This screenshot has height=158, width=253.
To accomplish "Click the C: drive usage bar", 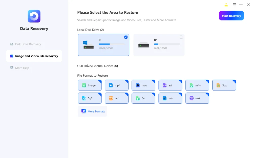I will 111,44.
